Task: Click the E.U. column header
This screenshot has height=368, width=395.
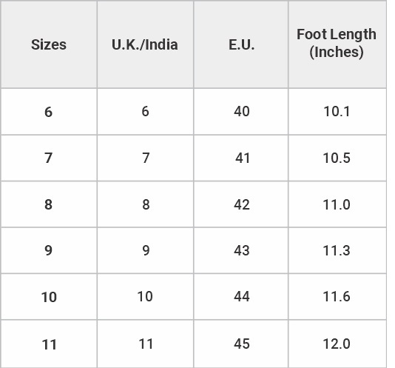Action: point(241,45)
